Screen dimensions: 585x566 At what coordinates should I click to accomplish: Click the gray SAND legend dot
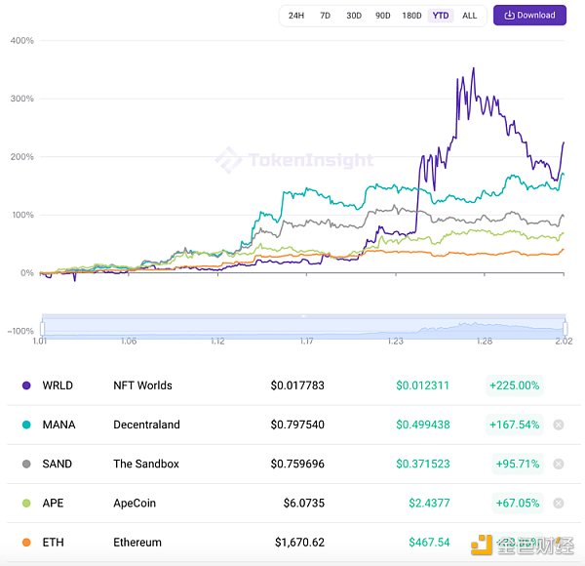point(26,464)
